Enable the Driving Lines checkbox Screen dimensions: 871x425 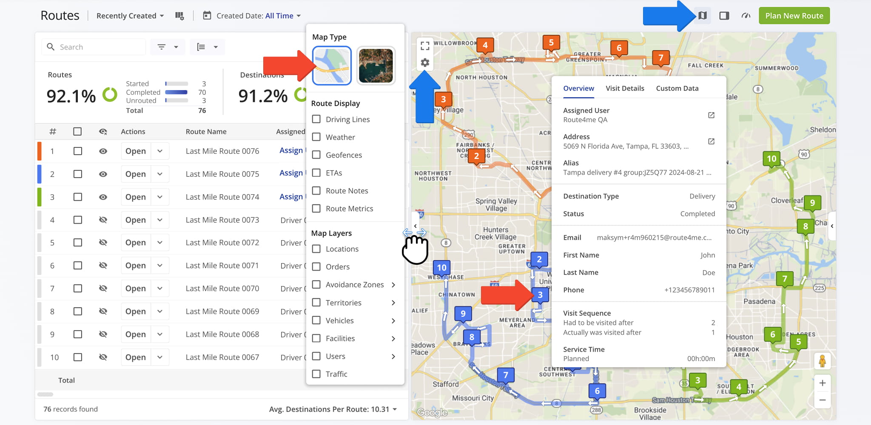[x=316, y=119]
